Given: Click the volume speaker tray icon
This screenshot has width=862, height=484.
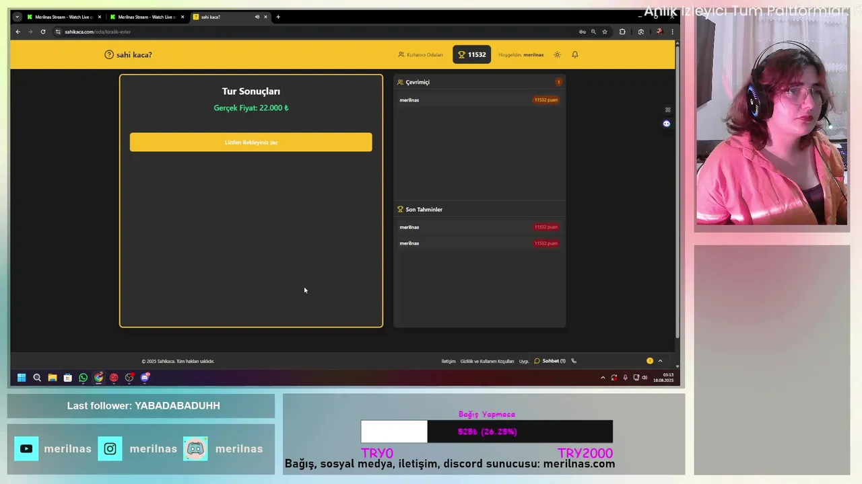Looking at the screenshot, I should (x=644, y=378).
